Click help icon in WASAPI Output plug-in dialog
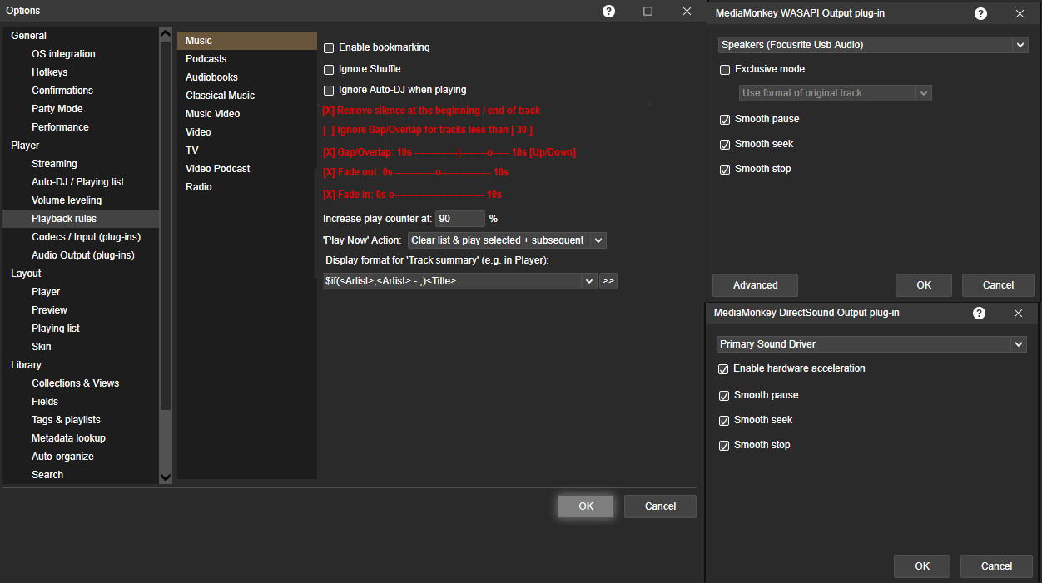 tap(980, 13)
